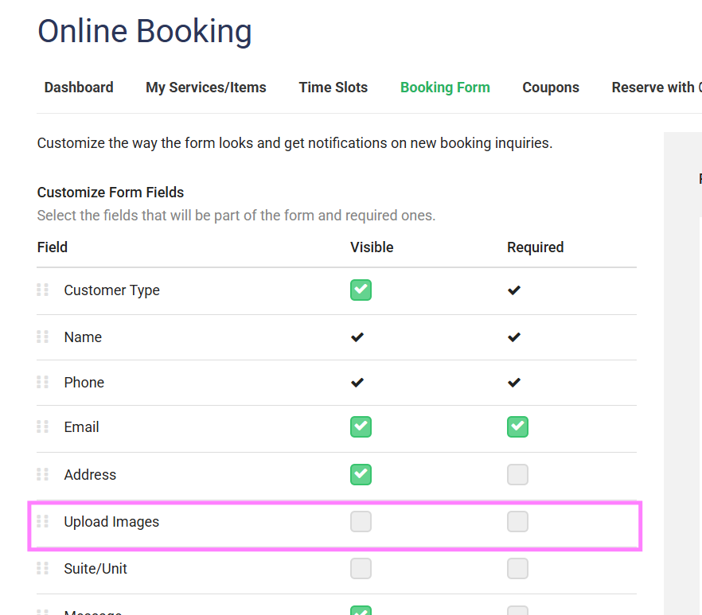This screenshot has width=702, height=615.
Task: Click the drag handle beside Email
Action: tap(43, 427)
